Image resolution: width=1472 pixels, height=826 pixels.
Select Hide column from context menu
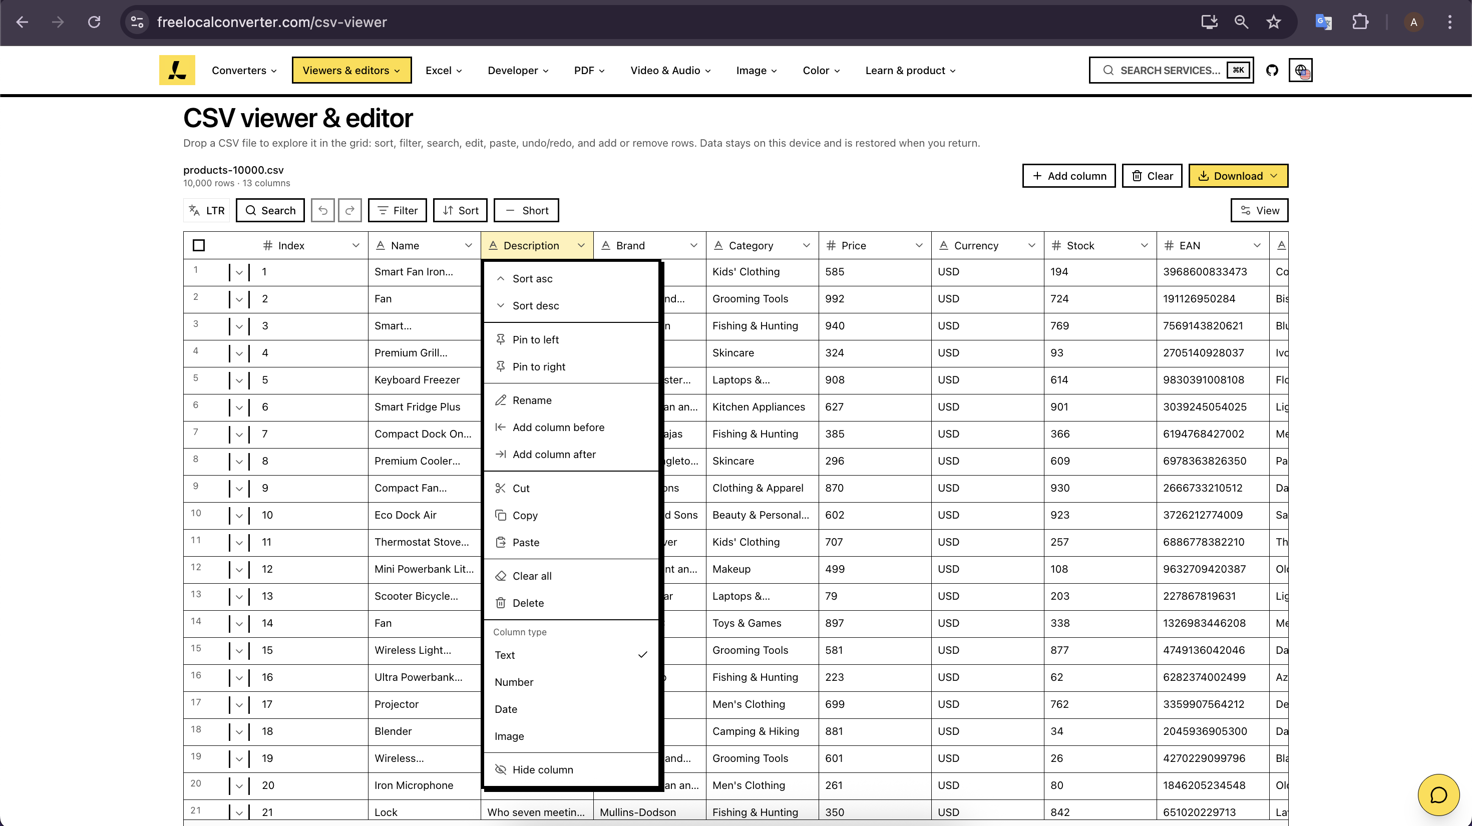[x=543, y=769]
